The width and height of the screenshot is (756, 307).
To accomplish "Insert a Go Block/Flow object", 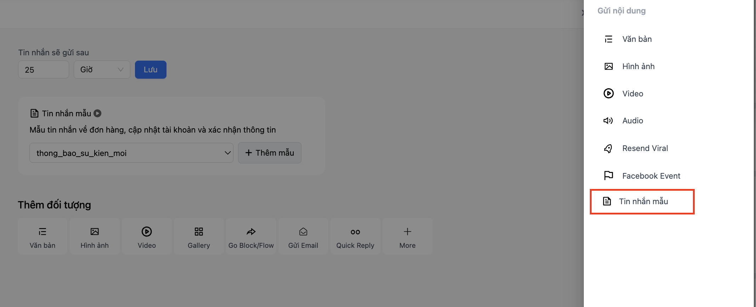I will coord(251,236).
